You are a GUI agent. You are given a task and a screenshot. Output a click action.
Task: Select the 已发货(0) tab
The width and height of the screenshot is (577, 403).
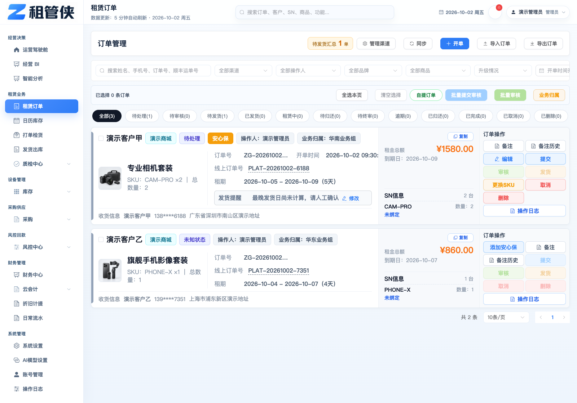coord(255,116)
